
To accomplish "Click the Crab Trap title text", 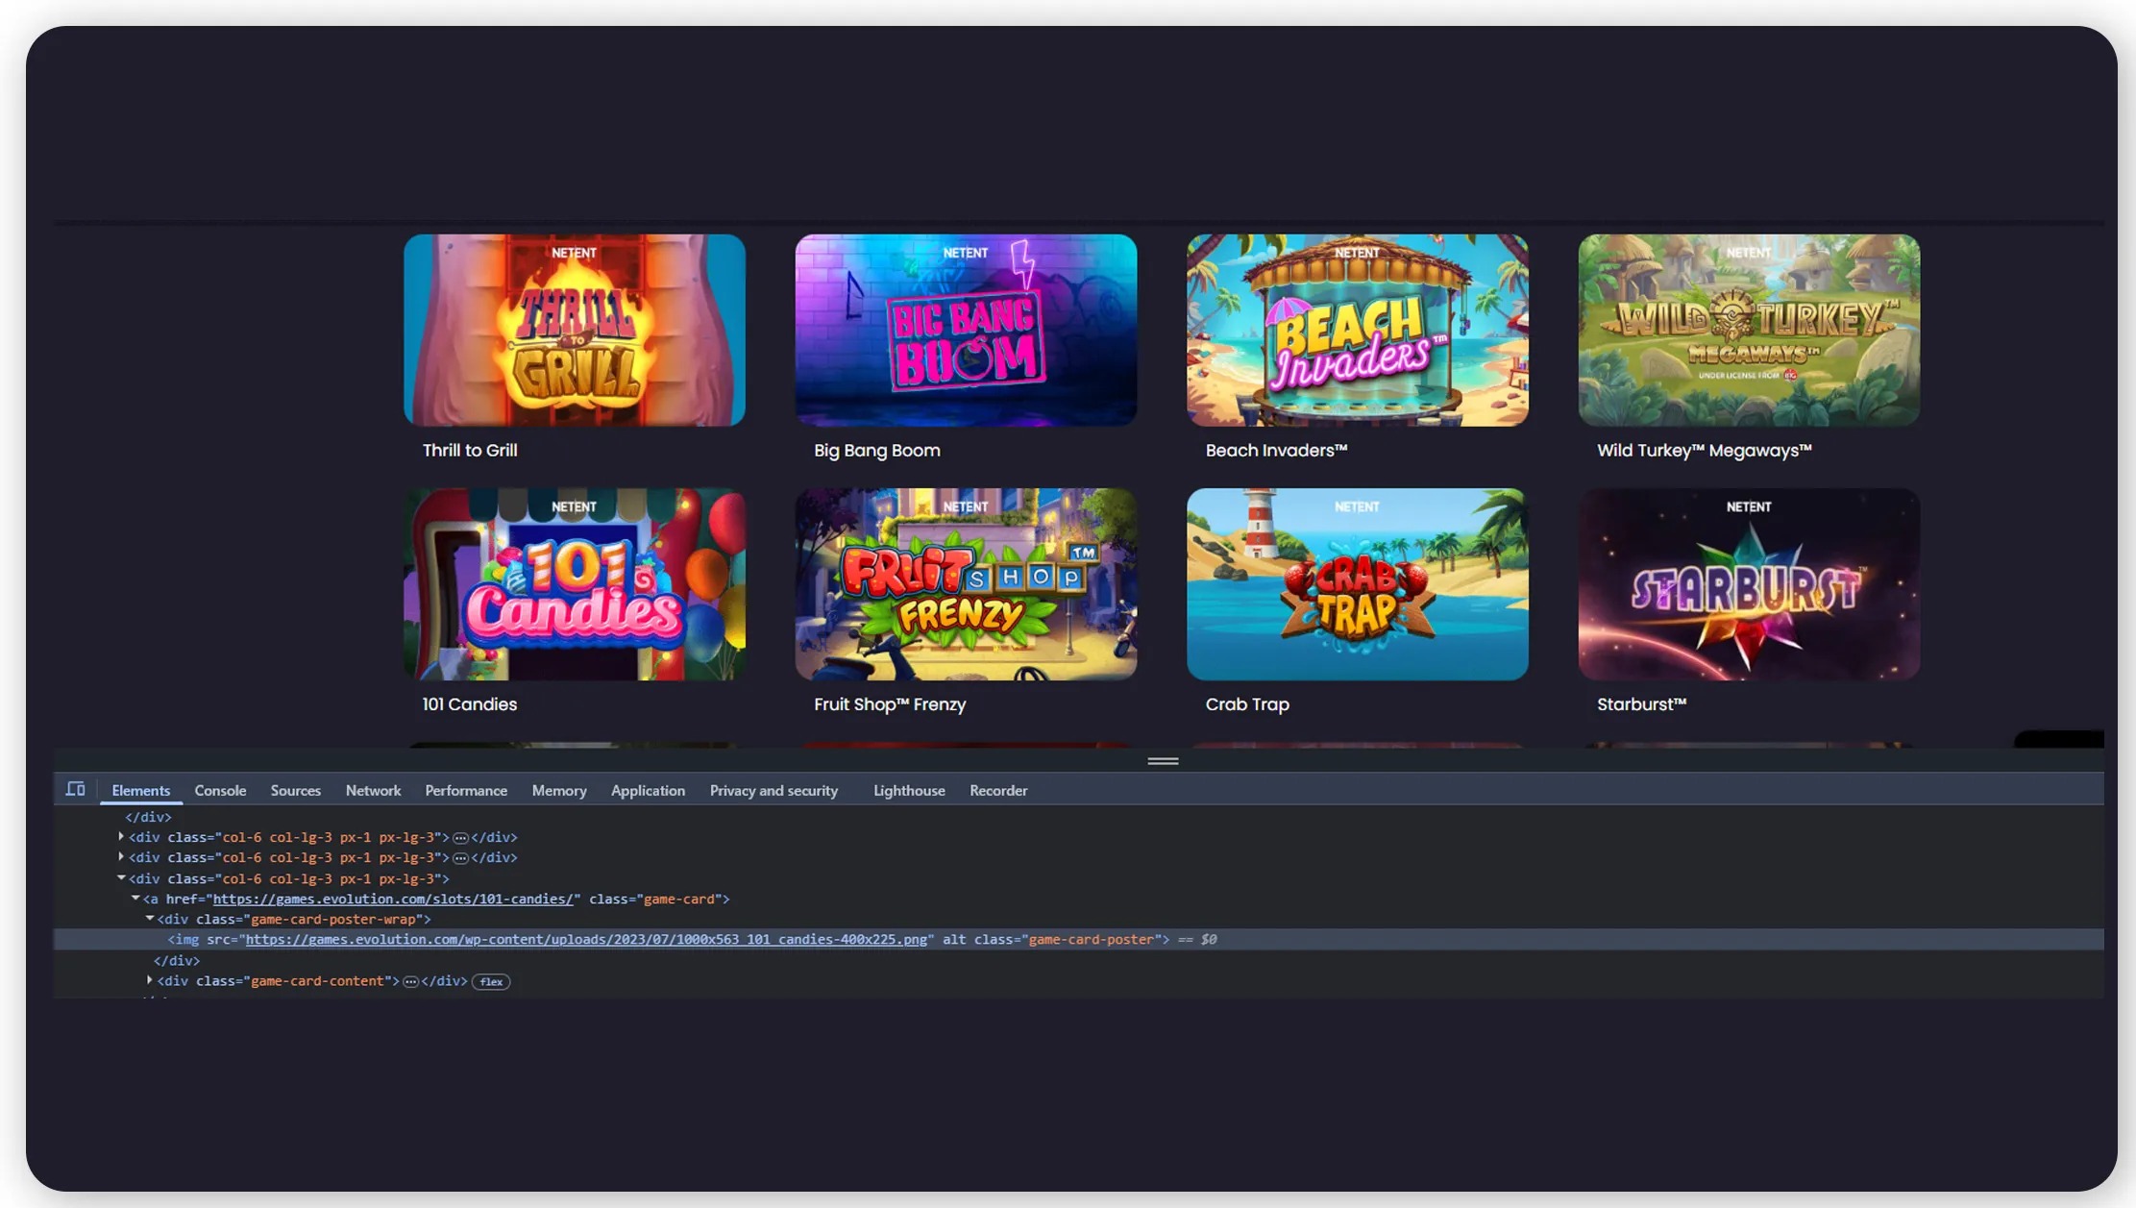I will coord(1246,704).
